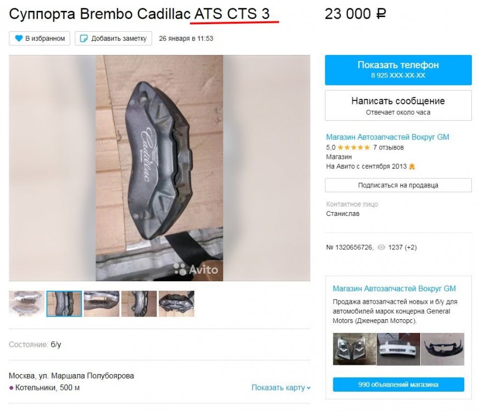Open the 990 объявлений магазина button
The width and height of the screenshot is (479, 412).
tap(398, 385)
